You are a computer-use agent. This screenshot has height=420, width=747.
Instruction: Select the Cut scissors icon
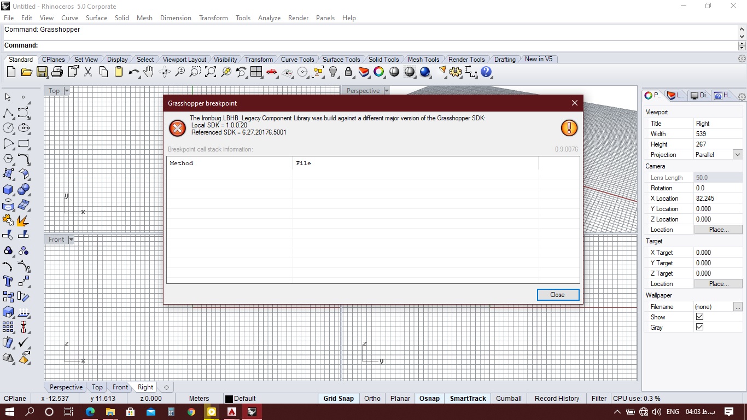pos(88,72)
